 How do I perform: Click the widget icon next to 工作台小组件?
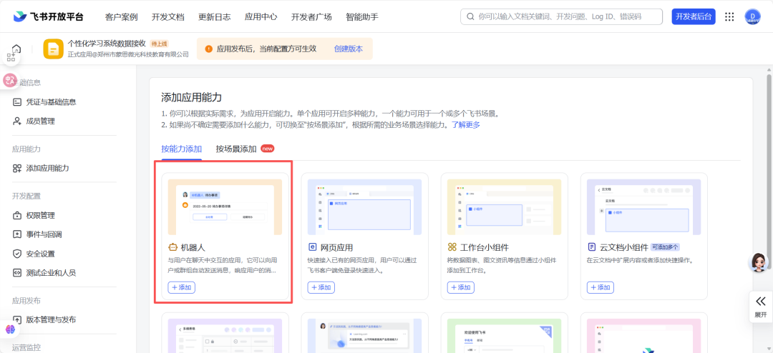pyautogui.click(x=452, y=247)
